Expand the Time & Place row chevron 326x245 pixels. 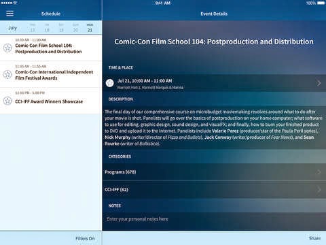[x=319, y=83]
